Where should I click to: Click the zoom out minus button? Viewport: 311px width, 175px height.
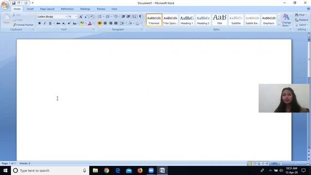click(281, 163)
